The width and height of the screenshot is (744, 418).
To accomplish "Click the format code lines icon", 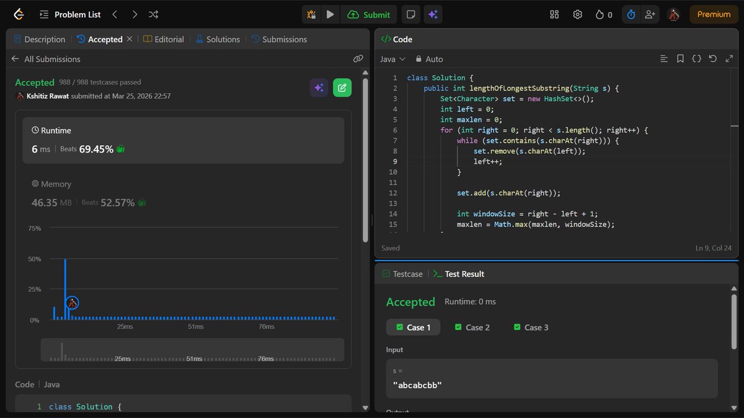I will pos(664,59).
